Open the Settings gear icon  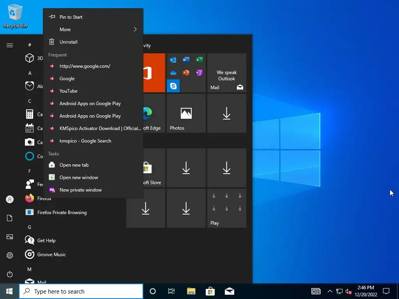point(10,255)
